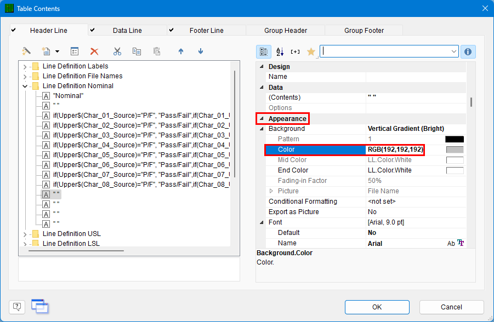The width and height of the screenshot is (494, 322).
Task: Click the Vertical Gradient (Bright) value
Action: (x=406, y=129)
